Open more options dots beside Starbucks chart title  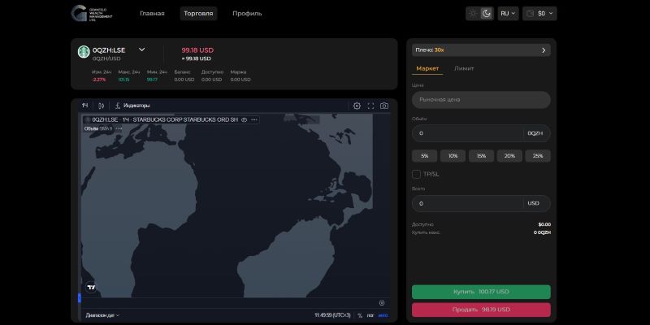254,119
